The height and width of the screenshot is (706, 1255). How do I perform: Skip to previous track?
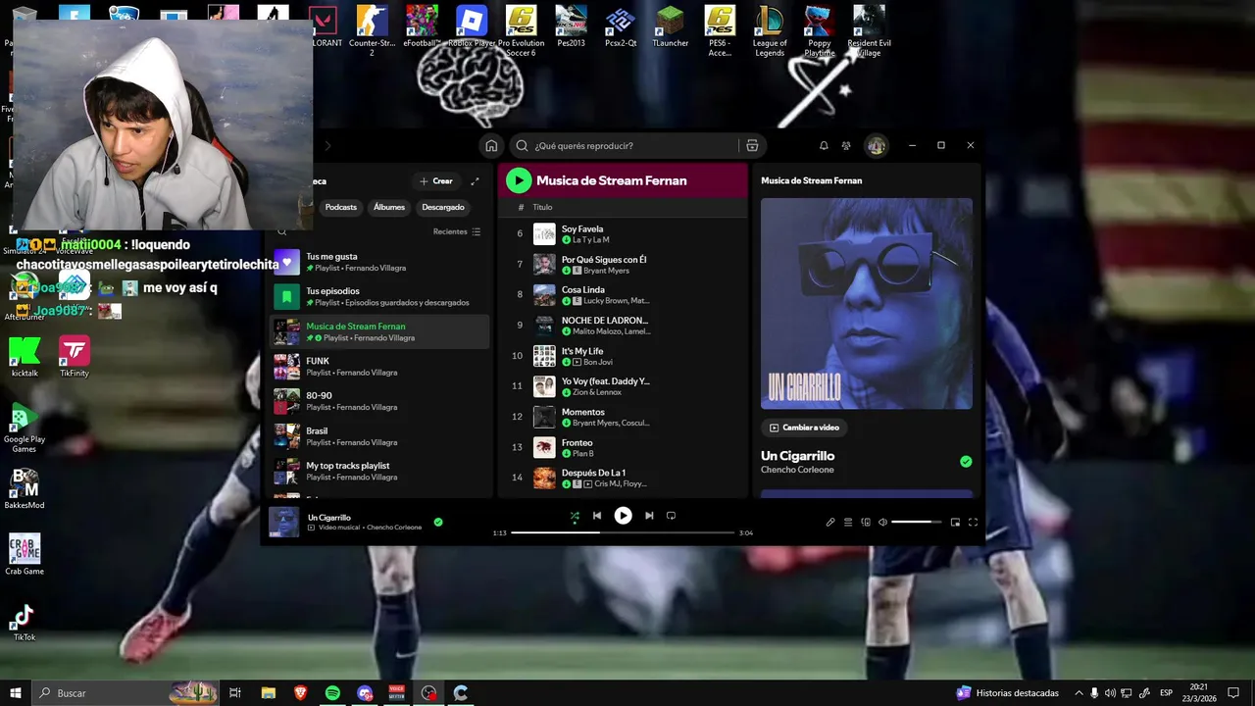pyautogui.click(x=596, y=516)
